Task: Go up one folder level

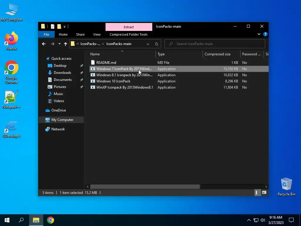Action: coord(66,44)
